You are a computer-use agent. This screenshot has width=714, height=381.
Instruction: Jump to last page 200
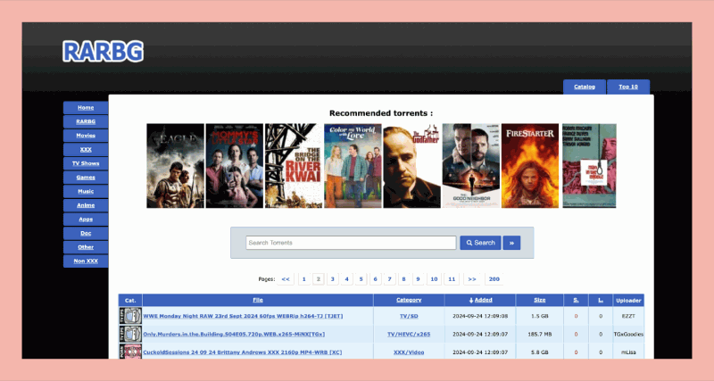pyautogui.click(x=494, y=279)
